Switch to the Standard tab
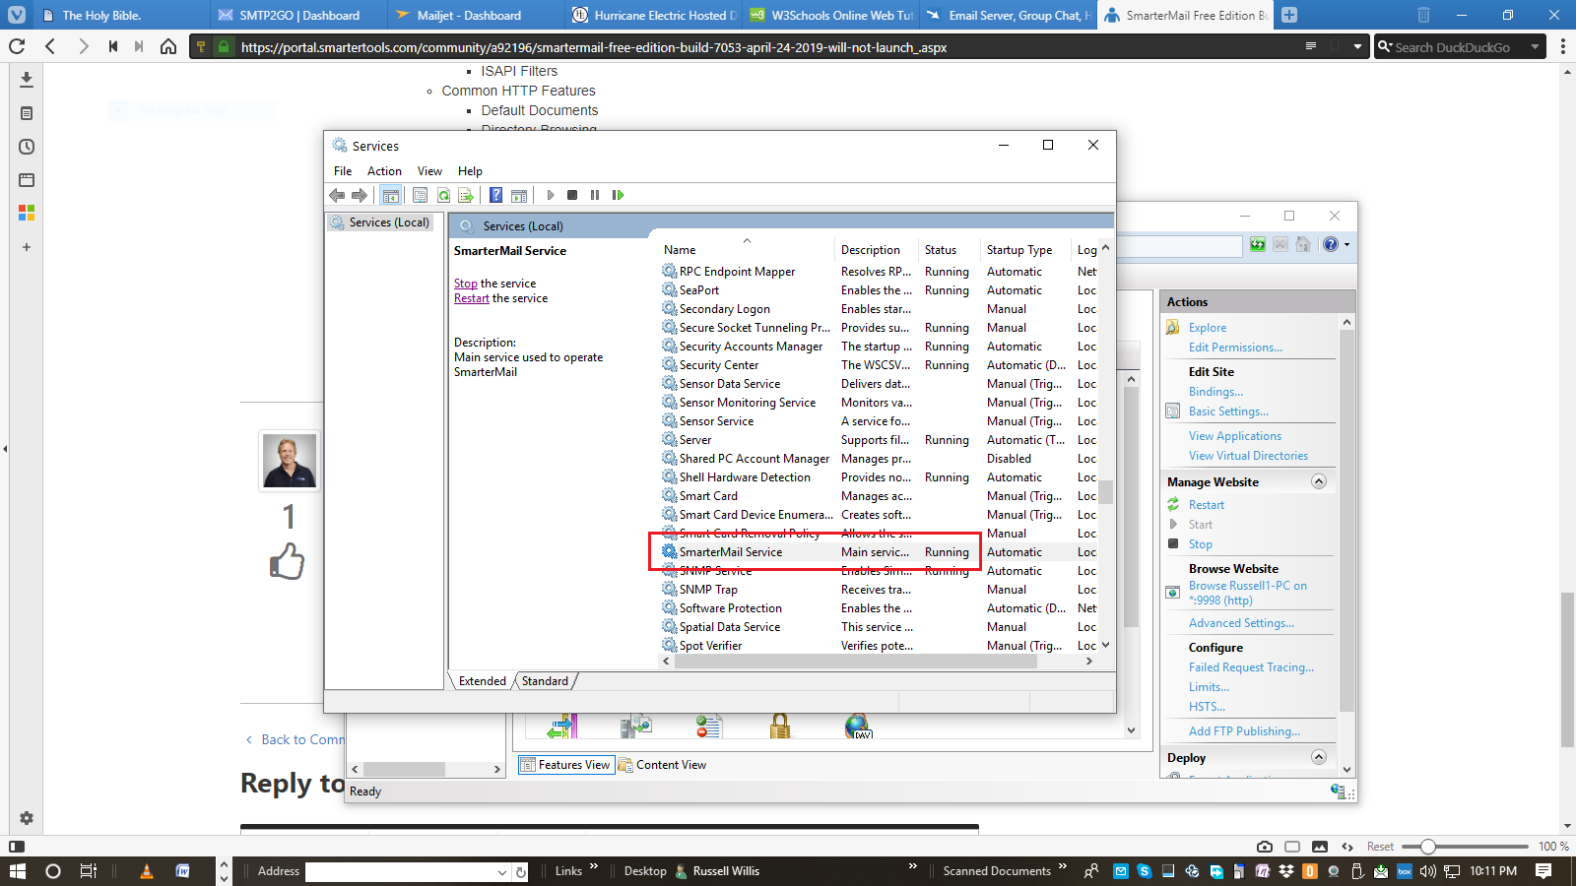 [x=545, y=681]
